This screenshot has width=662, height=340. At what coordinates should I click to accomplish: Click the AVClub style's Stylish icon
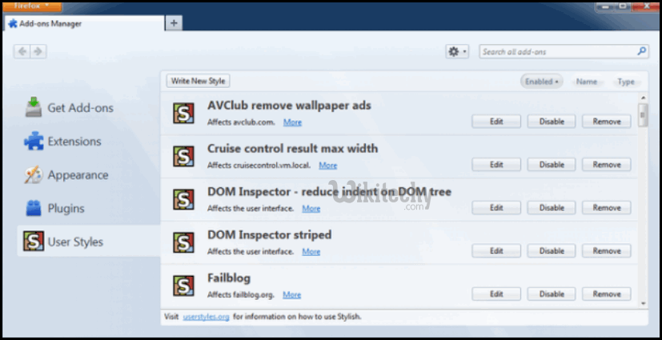click(x=184, y=113)
